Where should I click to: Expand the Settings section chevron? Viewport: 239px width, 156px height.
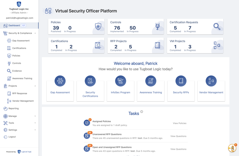click(x=35, y=130)
